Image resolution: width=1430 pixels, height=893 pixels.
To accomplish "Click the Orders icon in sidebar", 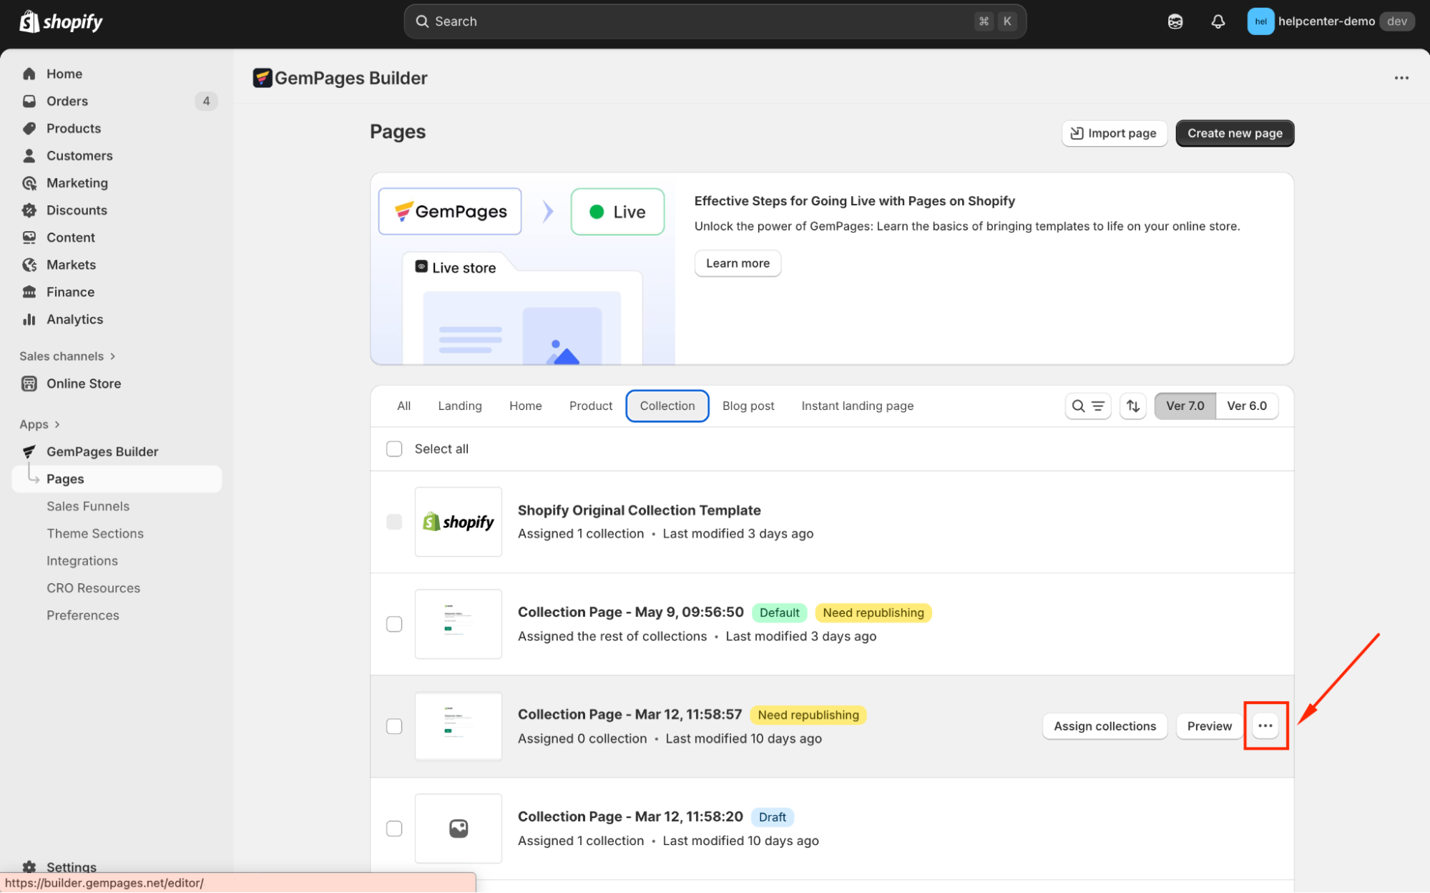I will [x=29, y=101].
